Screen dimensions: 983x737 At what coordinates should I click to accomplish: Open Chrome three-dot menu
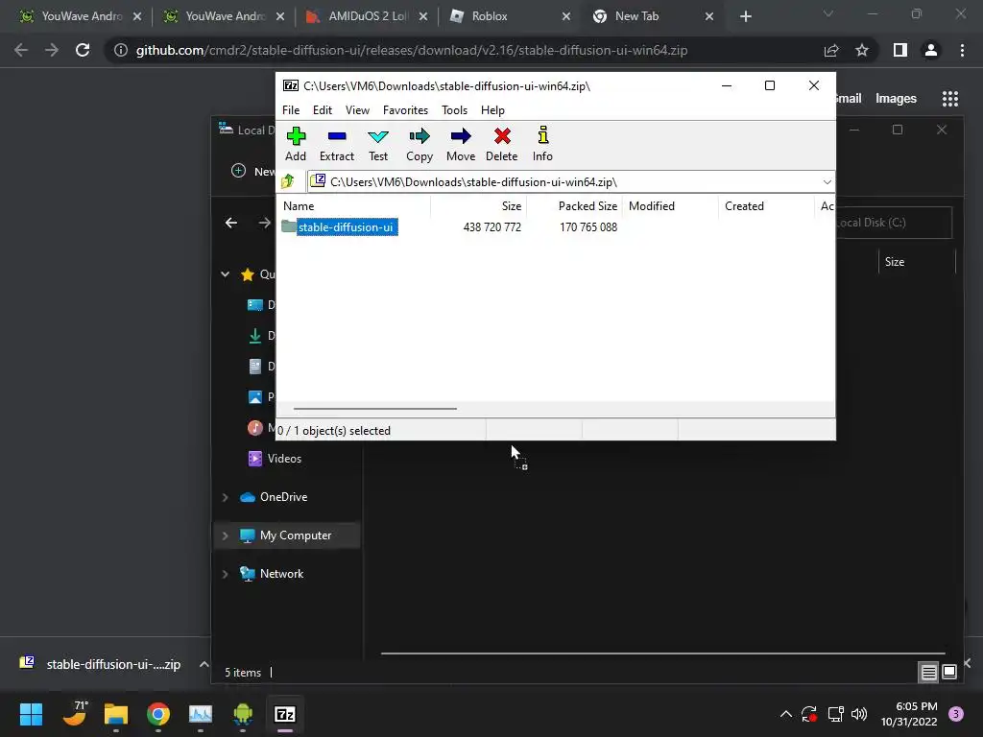(x=962, y=50)
